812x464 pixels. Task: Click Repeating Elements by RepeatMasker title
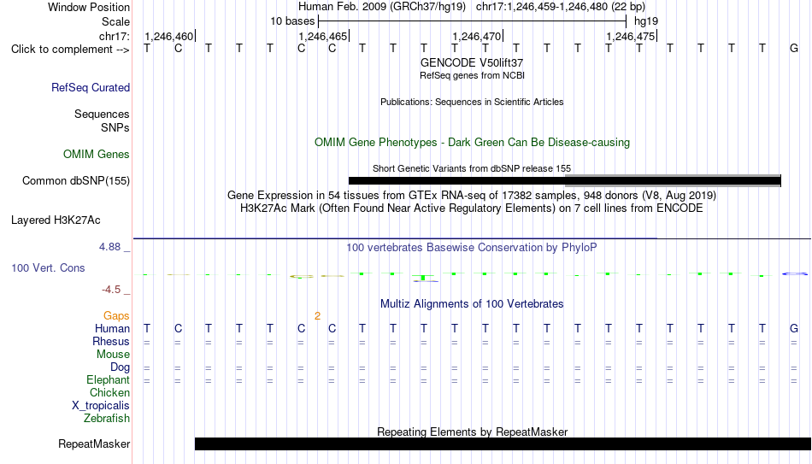pos(472,432)
